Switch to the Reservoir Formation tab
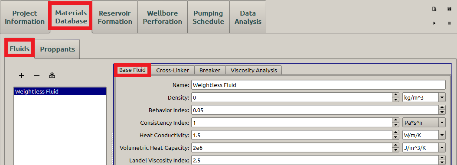This screenshot has width=457, height=165. [115, 17]
